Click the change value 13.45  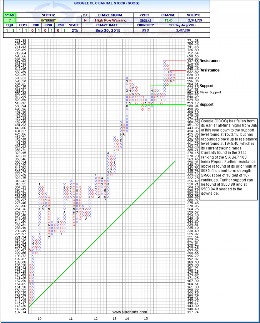pyautogui.click(x=167, y=21)
